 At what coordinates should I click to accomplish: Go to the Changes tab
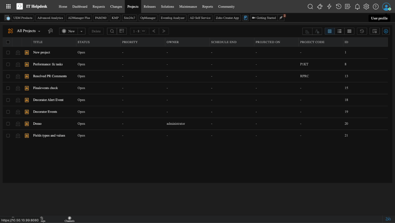[116, 7]
